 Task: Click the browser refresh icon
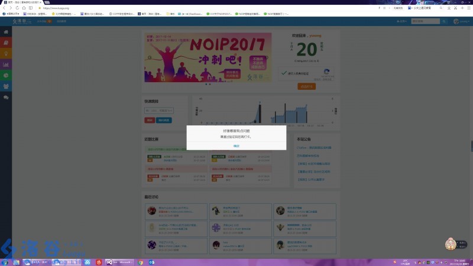coord(17,8)
